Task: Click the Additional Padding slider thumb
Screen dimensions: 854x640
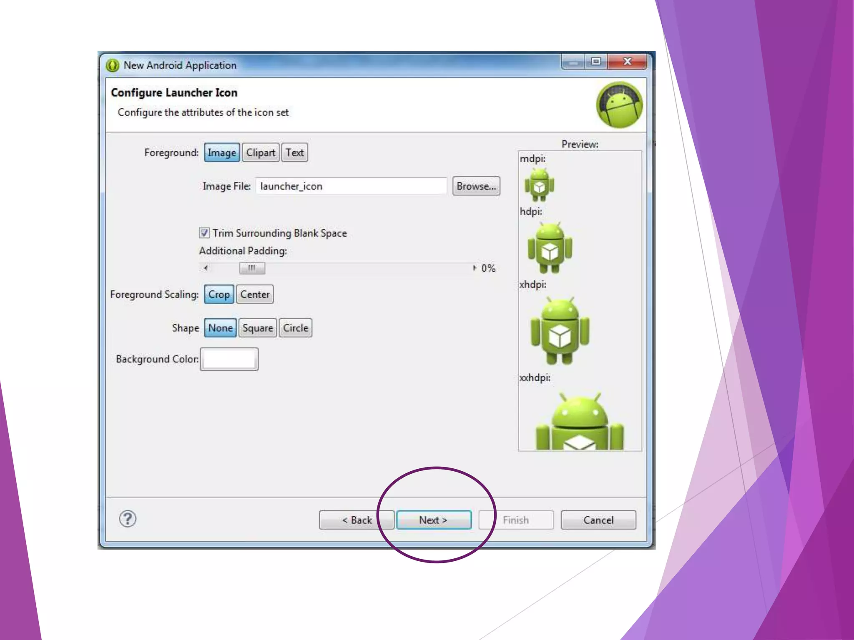Action: 252,268
